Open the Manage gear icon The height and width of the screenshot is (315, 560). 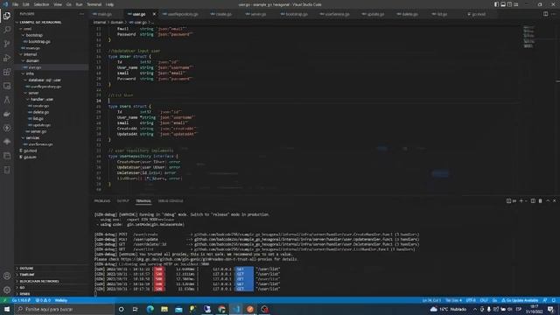click(x=7, y=290)
